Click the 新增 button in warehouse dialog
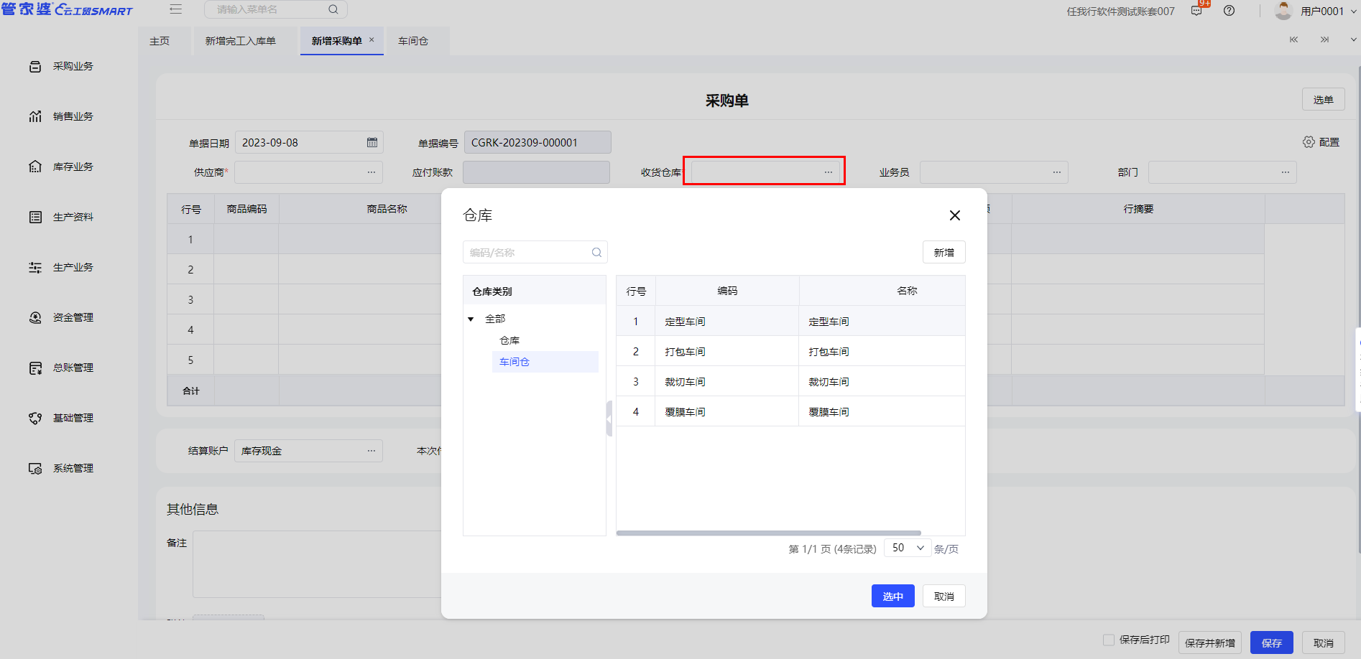1361x659 pixels. (944, 253)
